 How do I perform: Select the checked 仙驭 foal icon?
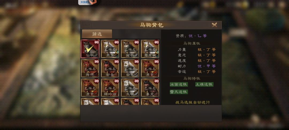90,49
